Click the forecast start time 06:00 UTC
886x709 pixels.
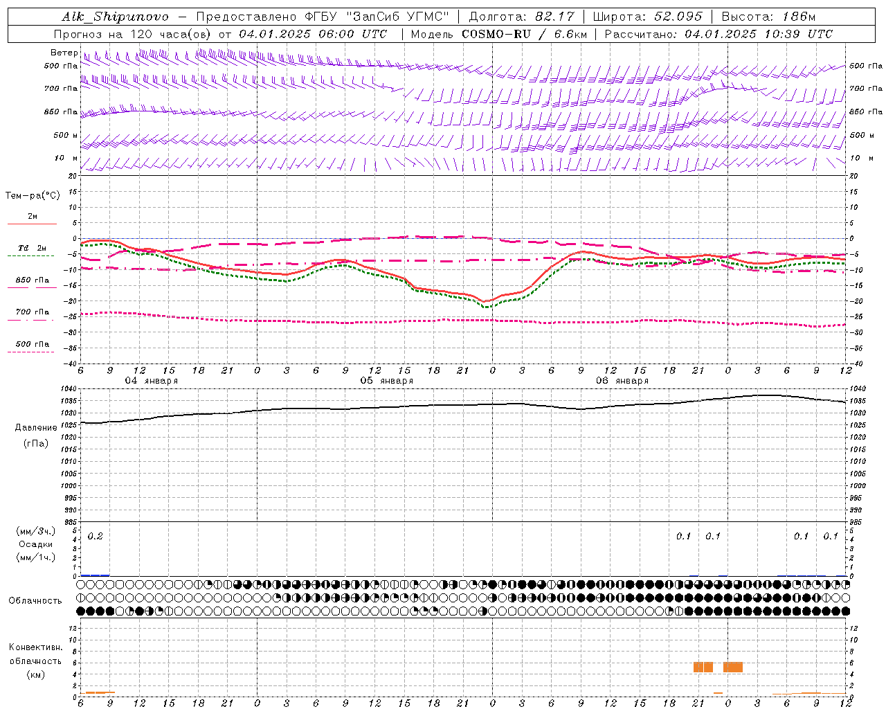pos(353,34)
